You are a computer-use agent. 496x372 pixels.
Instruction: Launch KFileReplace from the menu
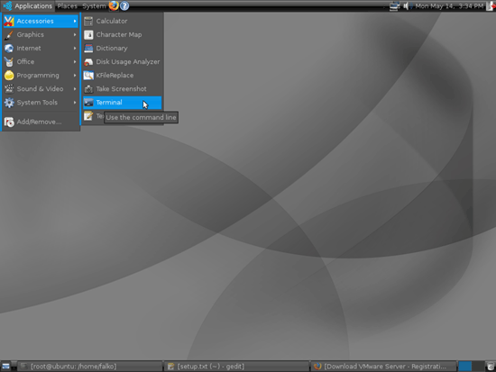coord(122,76)
